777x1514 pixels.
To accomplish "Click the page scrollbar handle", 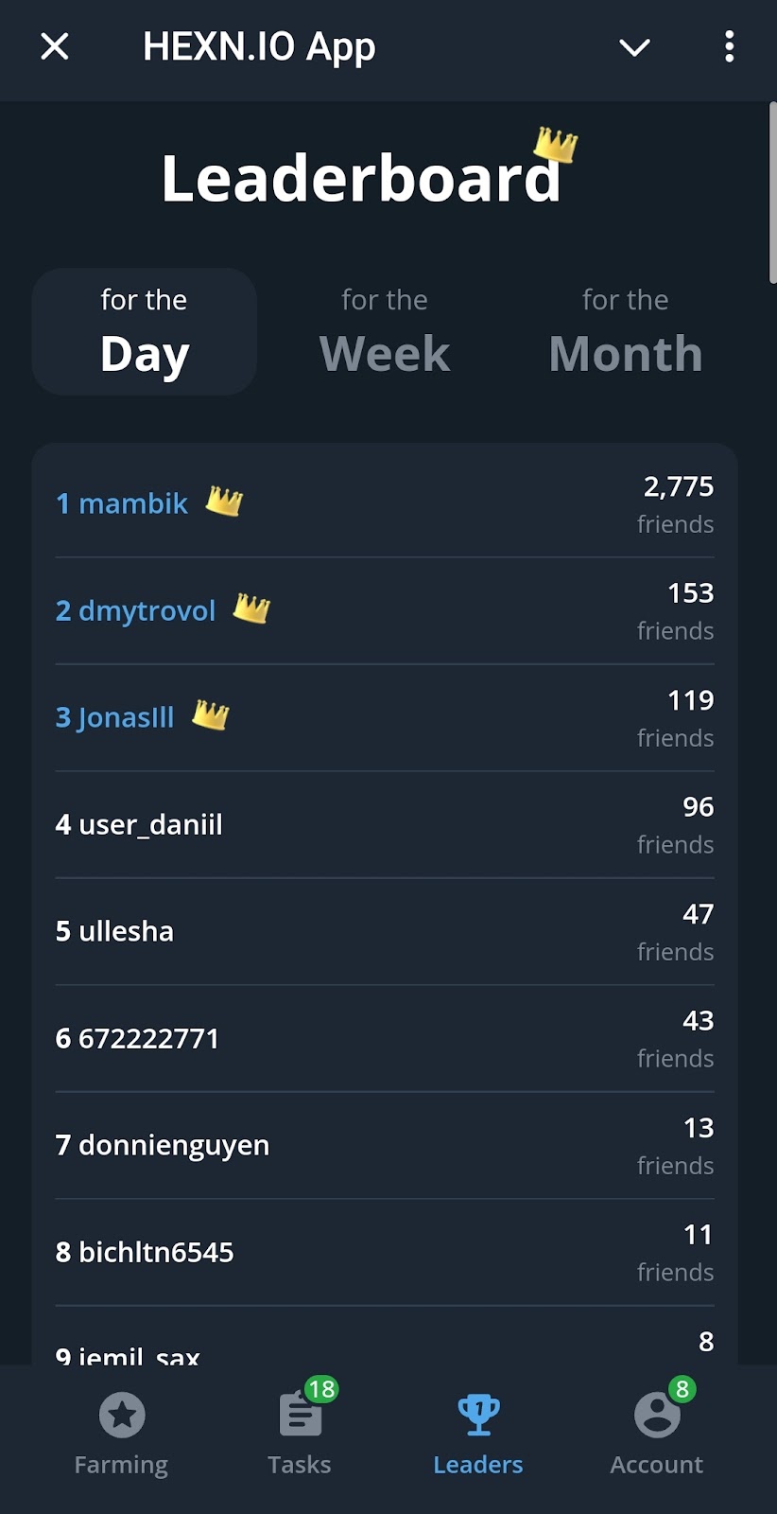I will coord(771,194).
